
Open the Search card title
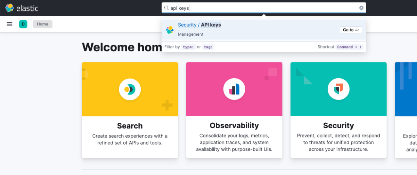pos(130,125)
